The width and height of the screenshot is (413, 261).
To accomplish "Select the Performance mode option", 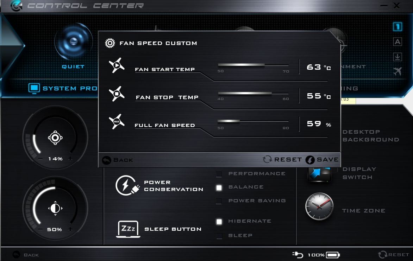I will 219,174.
